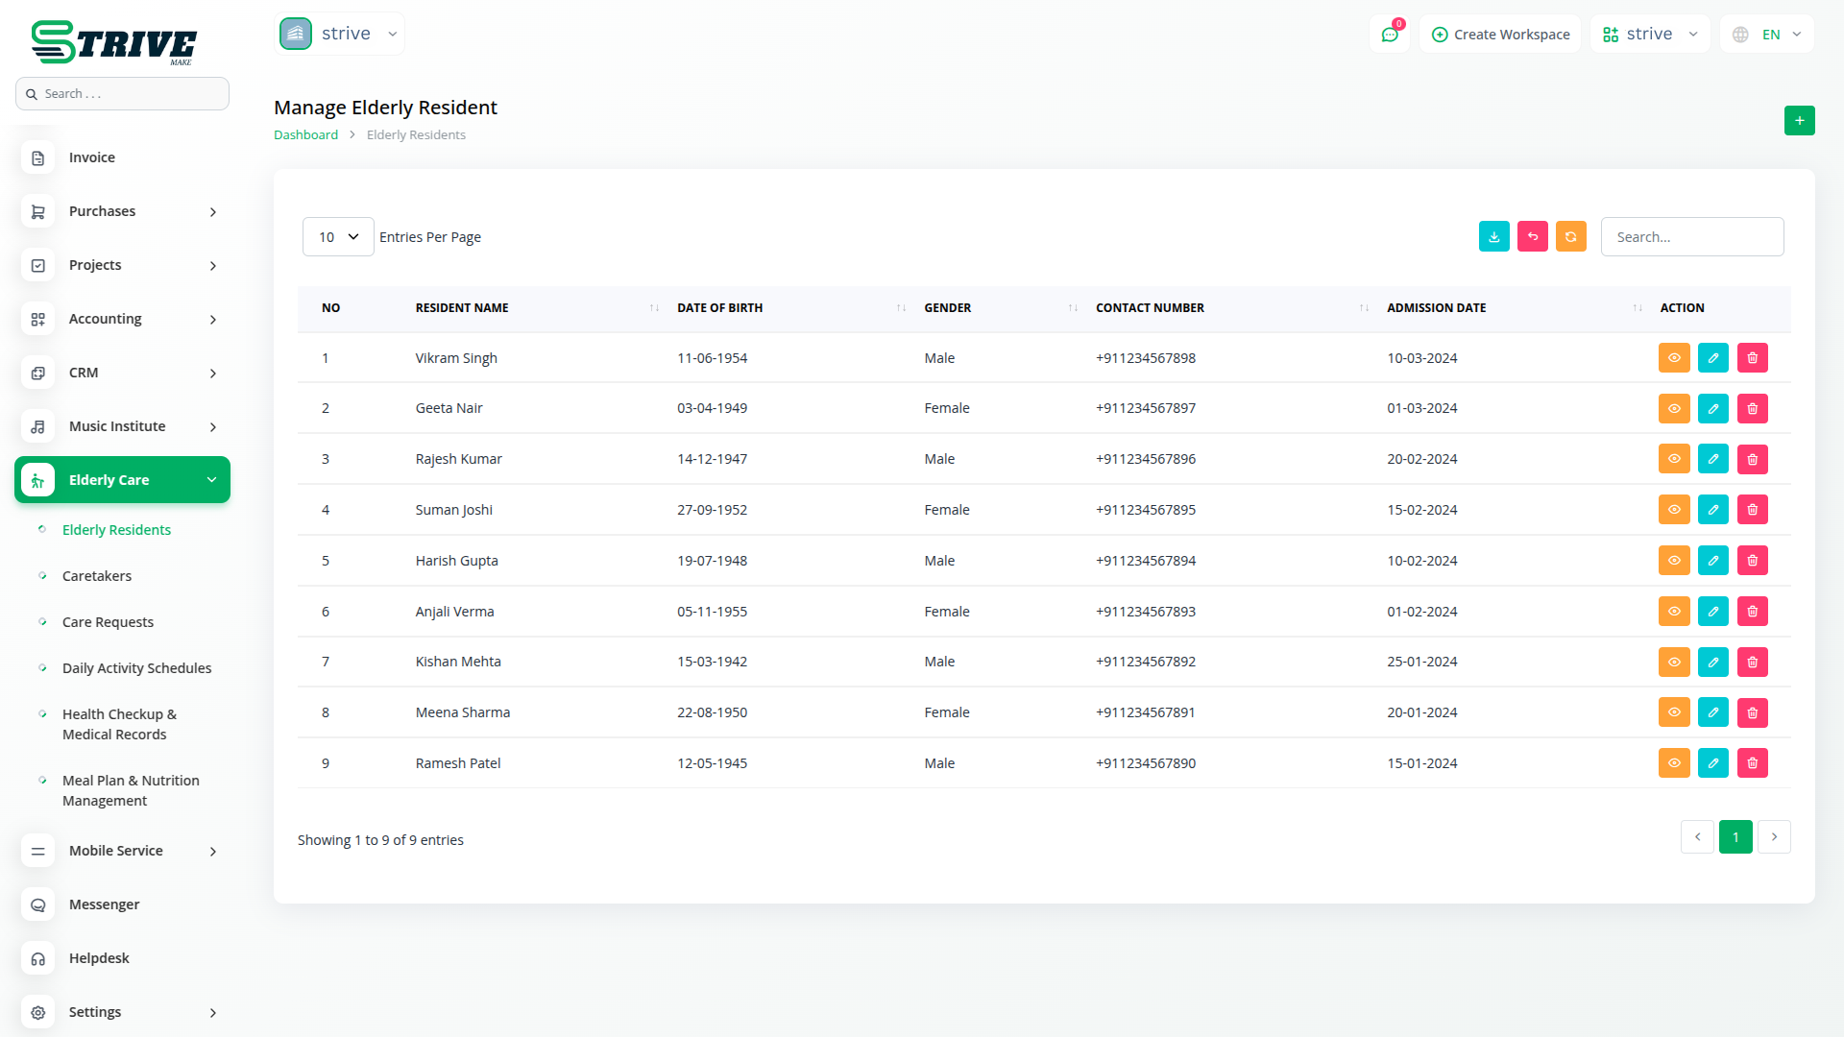Click the table Search input field
This screenshot has height=1037, width=1844.
(1691, 237)
